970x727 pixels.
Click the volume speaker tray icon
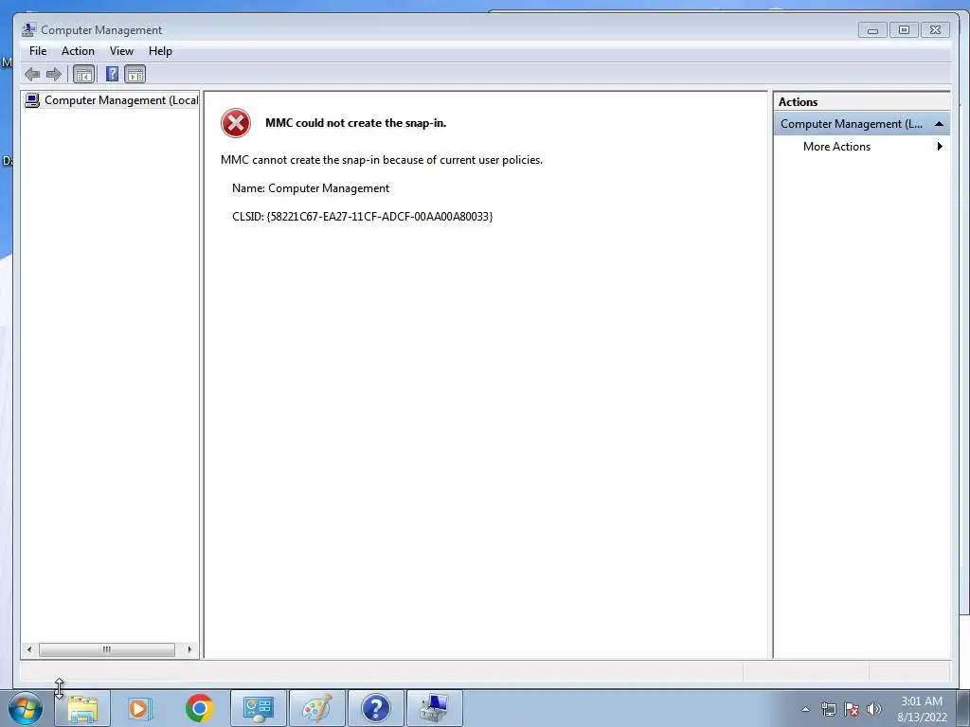coord(874,709)
